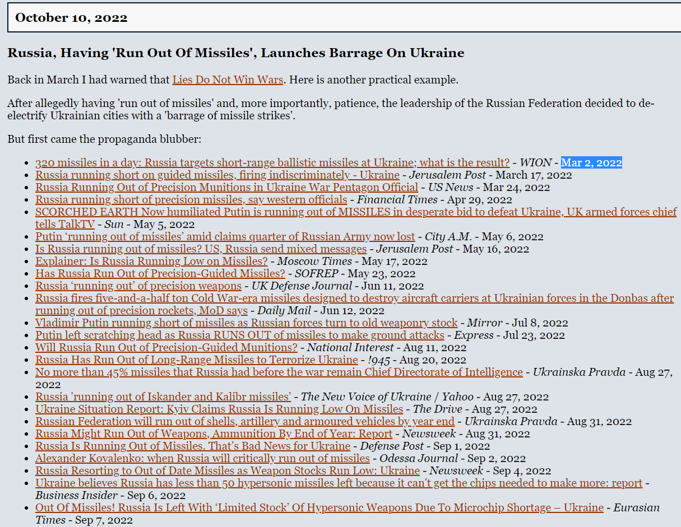This screenshot has width=681, height=527.
Task: Click the 'The Drive' source name
Action: click(x=438, y=409)
